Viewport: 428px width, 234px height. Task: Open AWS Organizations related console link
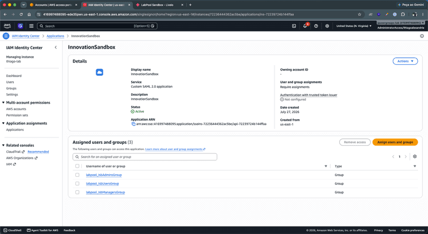pos(21,158)
